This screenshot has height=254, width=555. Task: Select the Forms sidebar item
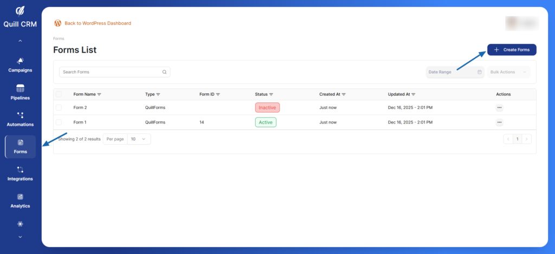pos(20,147)
